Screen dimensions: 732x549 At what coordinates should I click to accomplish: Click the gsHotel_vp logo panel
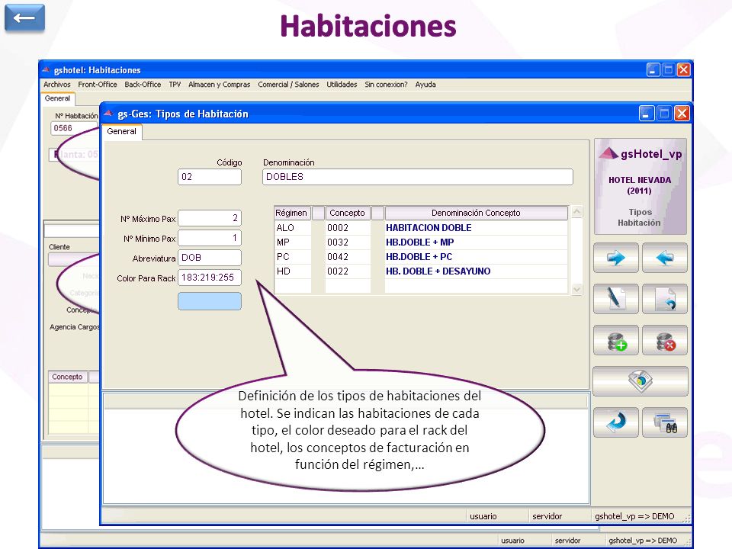click(640, 186)
